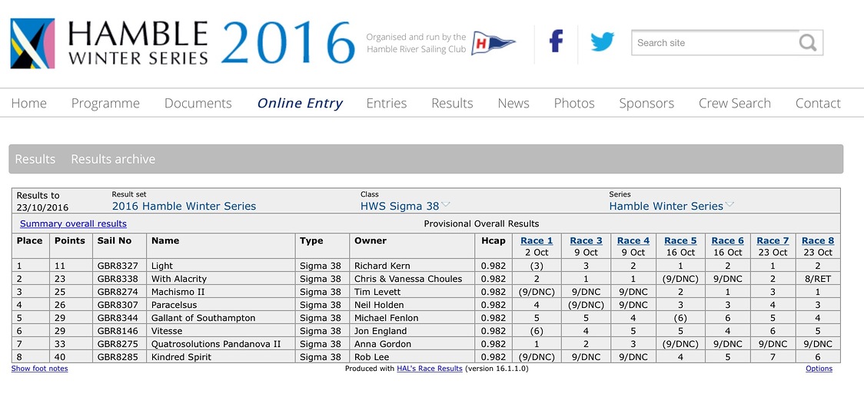Viewport: 864px width, 417px height.
Task: Click the Hamble River Sailing Club burgee
Action: click(493, 43)
